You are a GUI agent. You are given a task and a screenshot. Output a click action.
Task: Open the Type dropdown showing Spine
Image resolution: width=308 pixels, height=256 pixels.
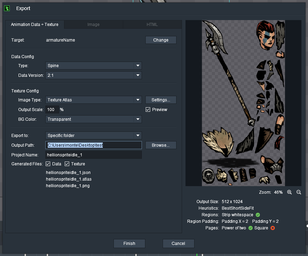[x=93, y=66]
